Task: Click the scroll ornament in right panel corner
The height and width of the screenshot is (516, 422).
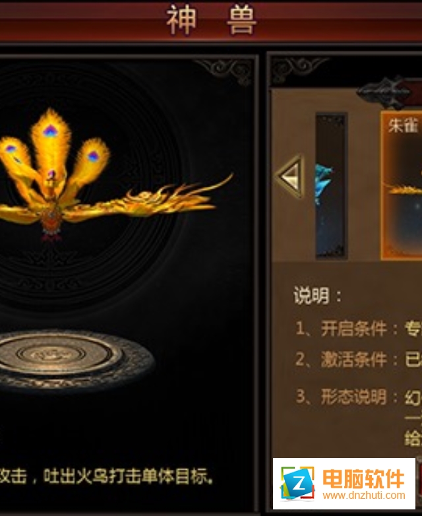Action: point(299,70)
